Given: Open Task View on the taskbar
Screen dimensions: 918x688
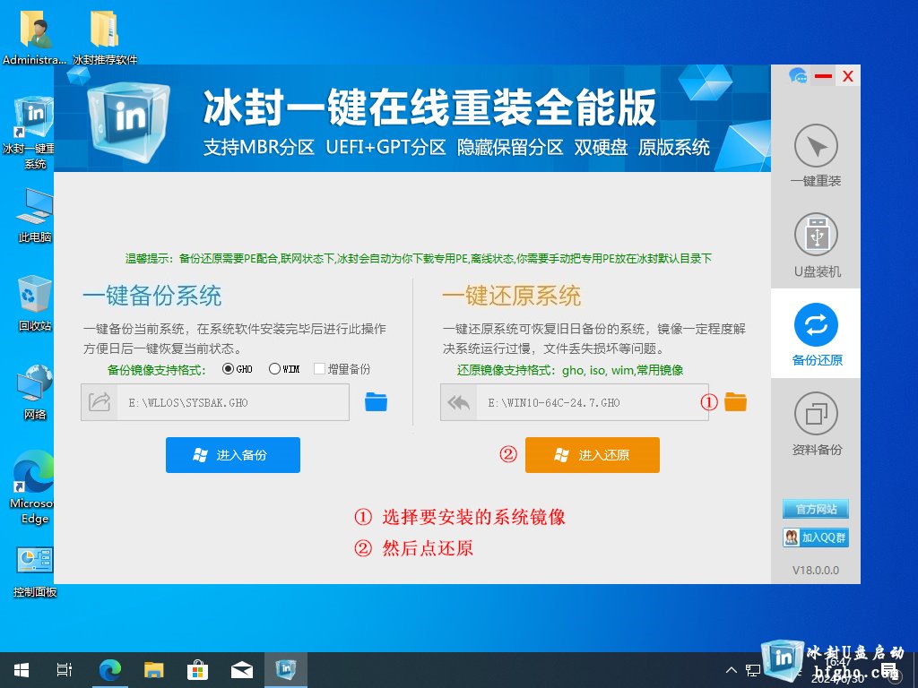Looking at the screenshot, I should coord(65,670).
